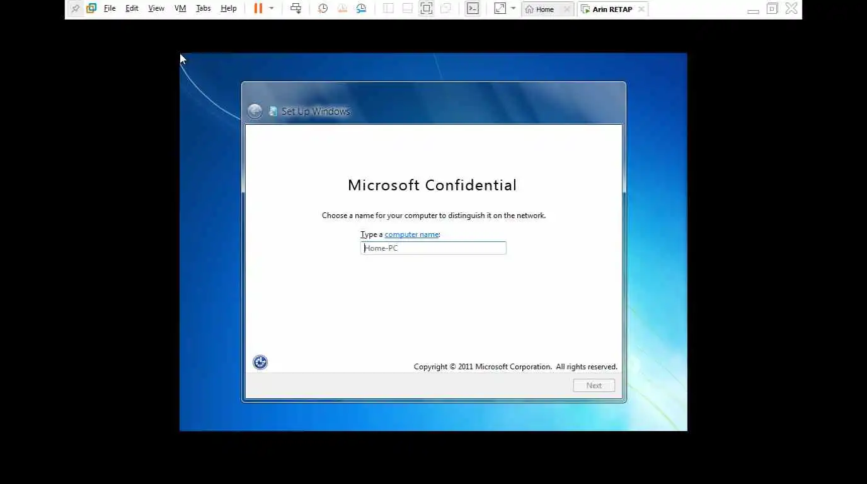
Task: Open the VM menu
Action: [x=180, y=9]
